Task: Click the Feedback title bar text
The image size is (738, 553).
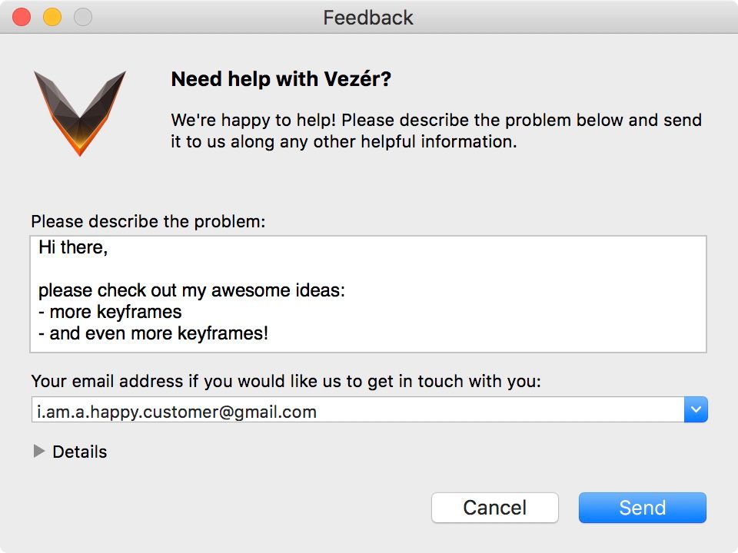Action: [x=368, y=18]
